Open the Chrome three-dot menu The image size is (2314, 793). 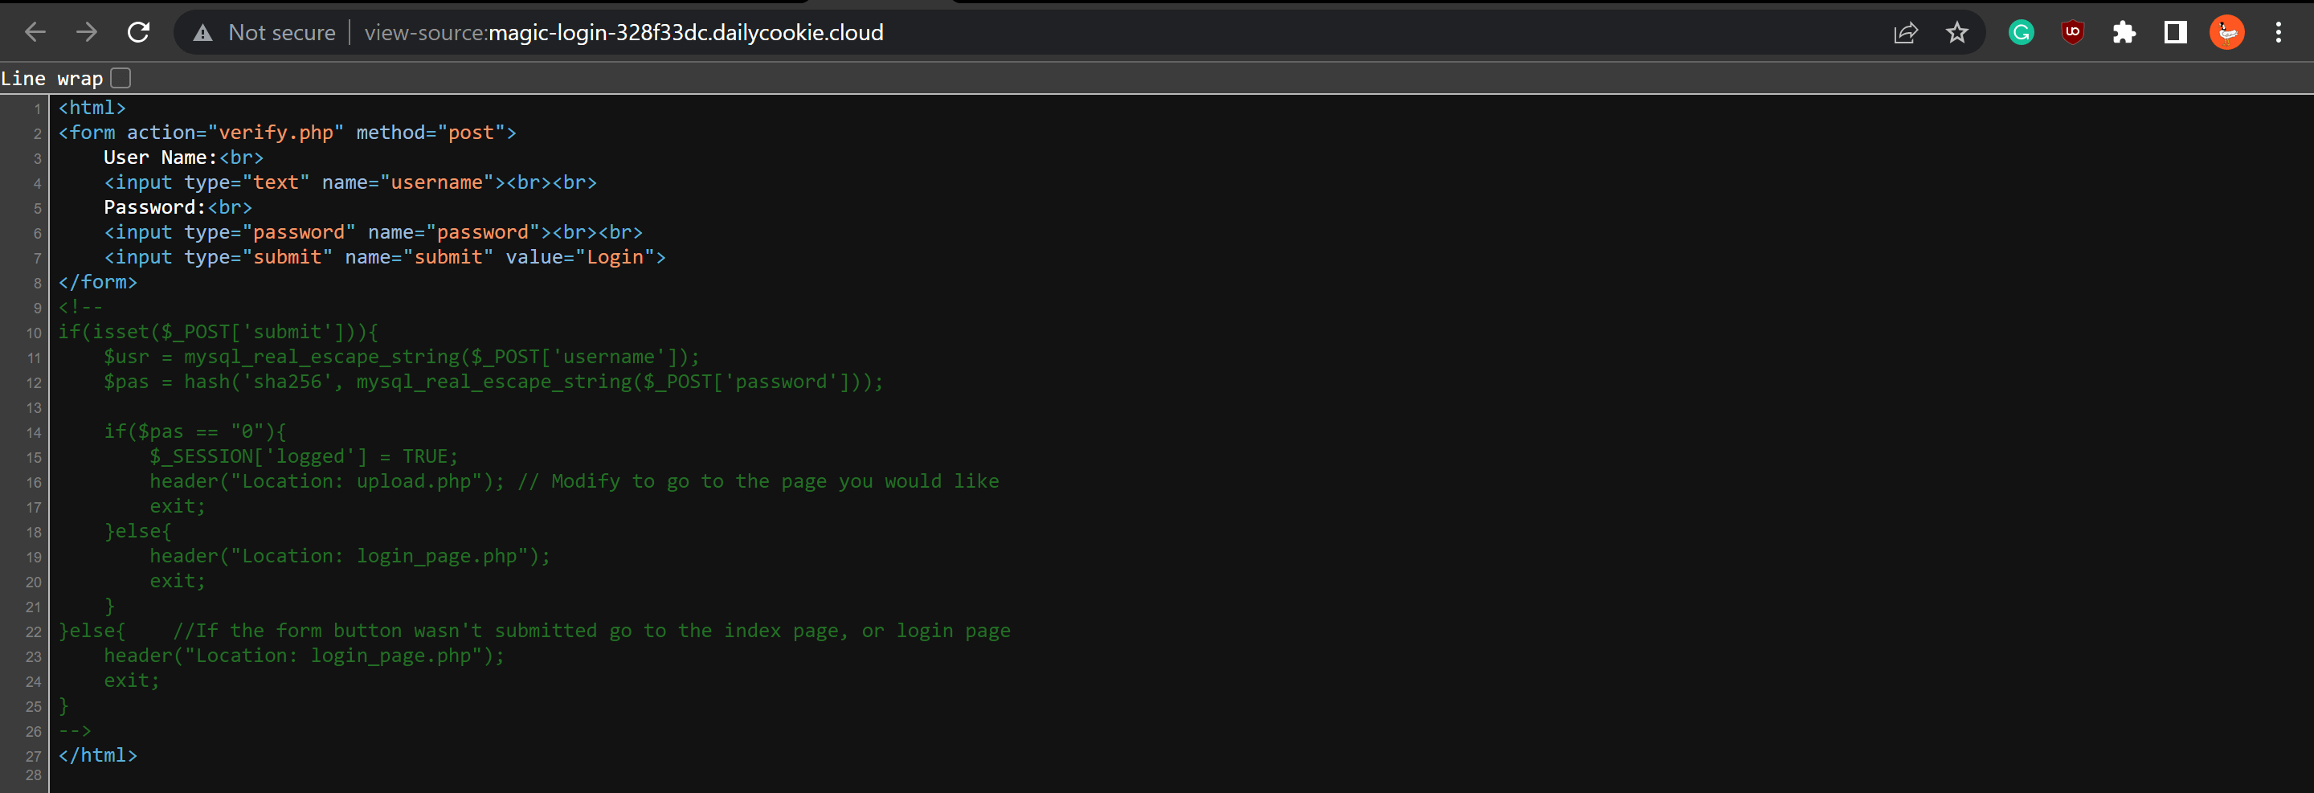pyautogui.click(x=2278, y=33)
